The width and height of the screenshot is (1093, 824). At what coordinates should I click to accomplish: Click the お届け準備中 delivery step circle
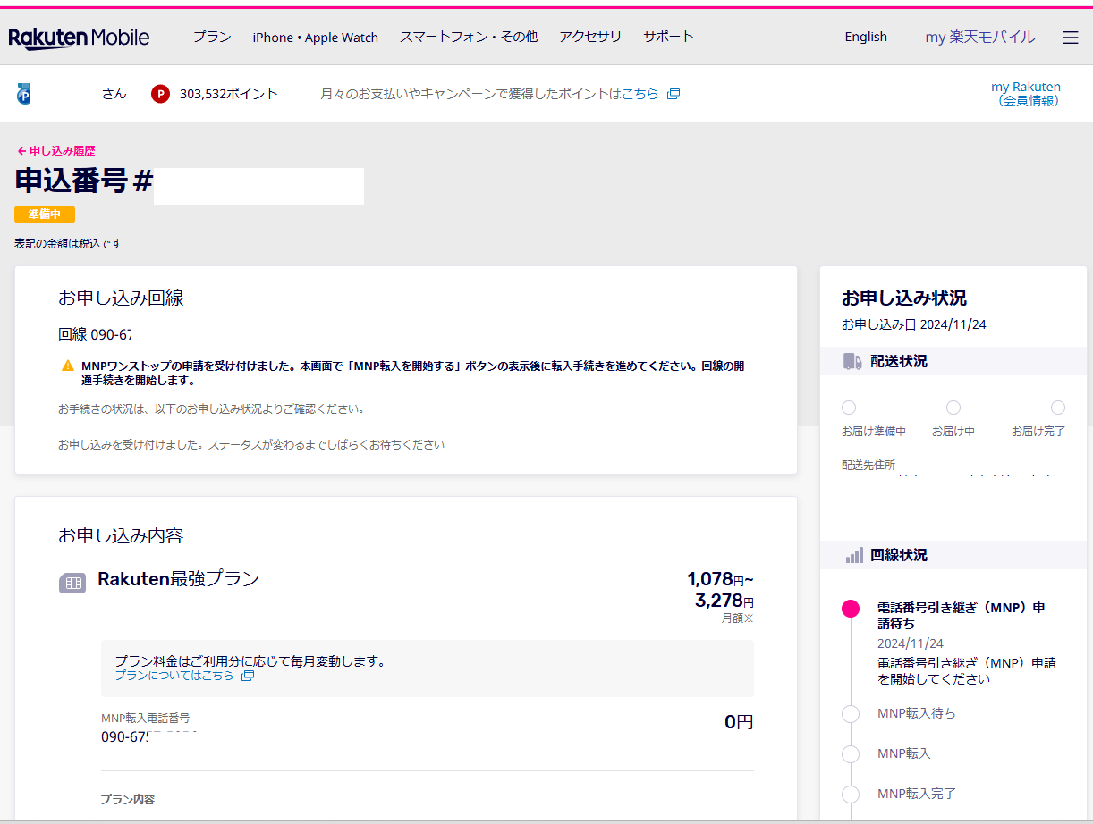click(x=849, y=408)
